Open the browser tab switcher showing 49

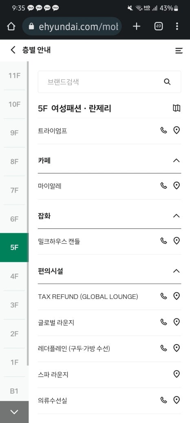[159, 26]
